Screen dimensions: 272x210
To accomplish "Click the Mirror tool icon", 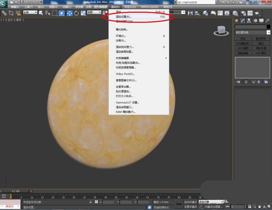I will 190,13.
